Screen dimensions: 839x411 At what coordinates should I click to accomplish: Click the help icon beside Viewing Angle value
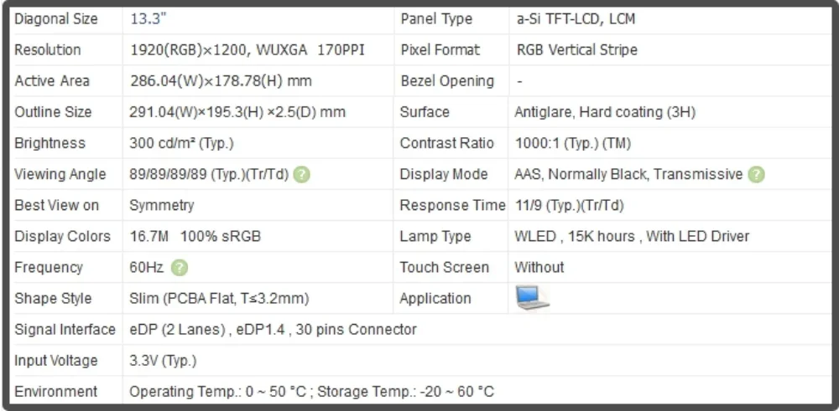click(302, 175)
